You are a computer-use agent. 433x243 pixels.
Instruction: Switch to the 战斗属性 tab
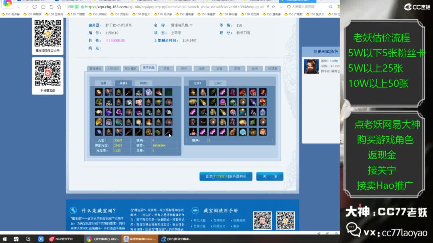(x=130, y=68)
